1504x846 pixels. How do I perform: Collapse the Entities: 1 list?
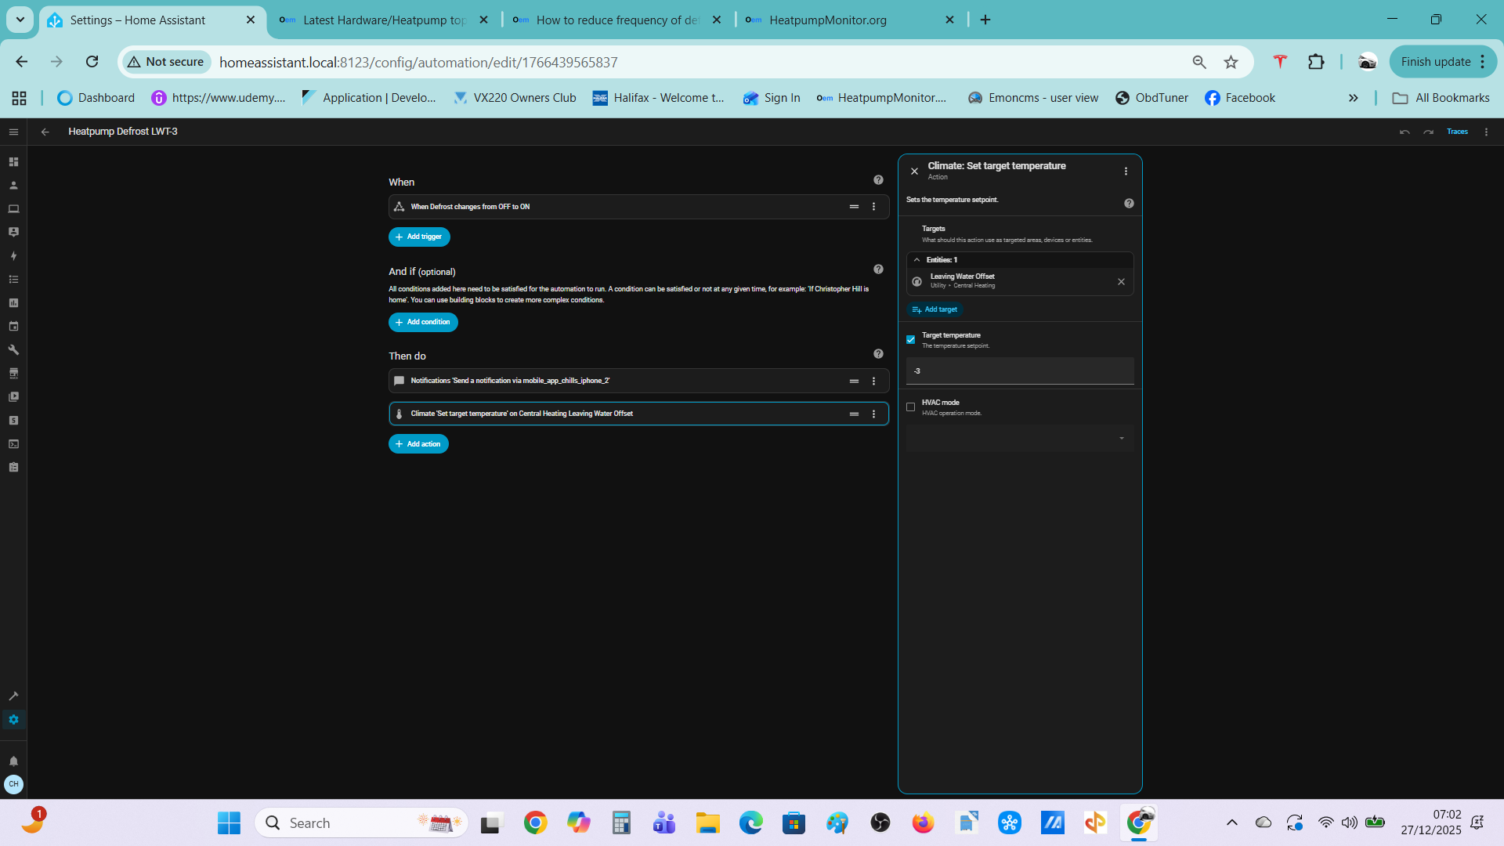tap(917, 260)
